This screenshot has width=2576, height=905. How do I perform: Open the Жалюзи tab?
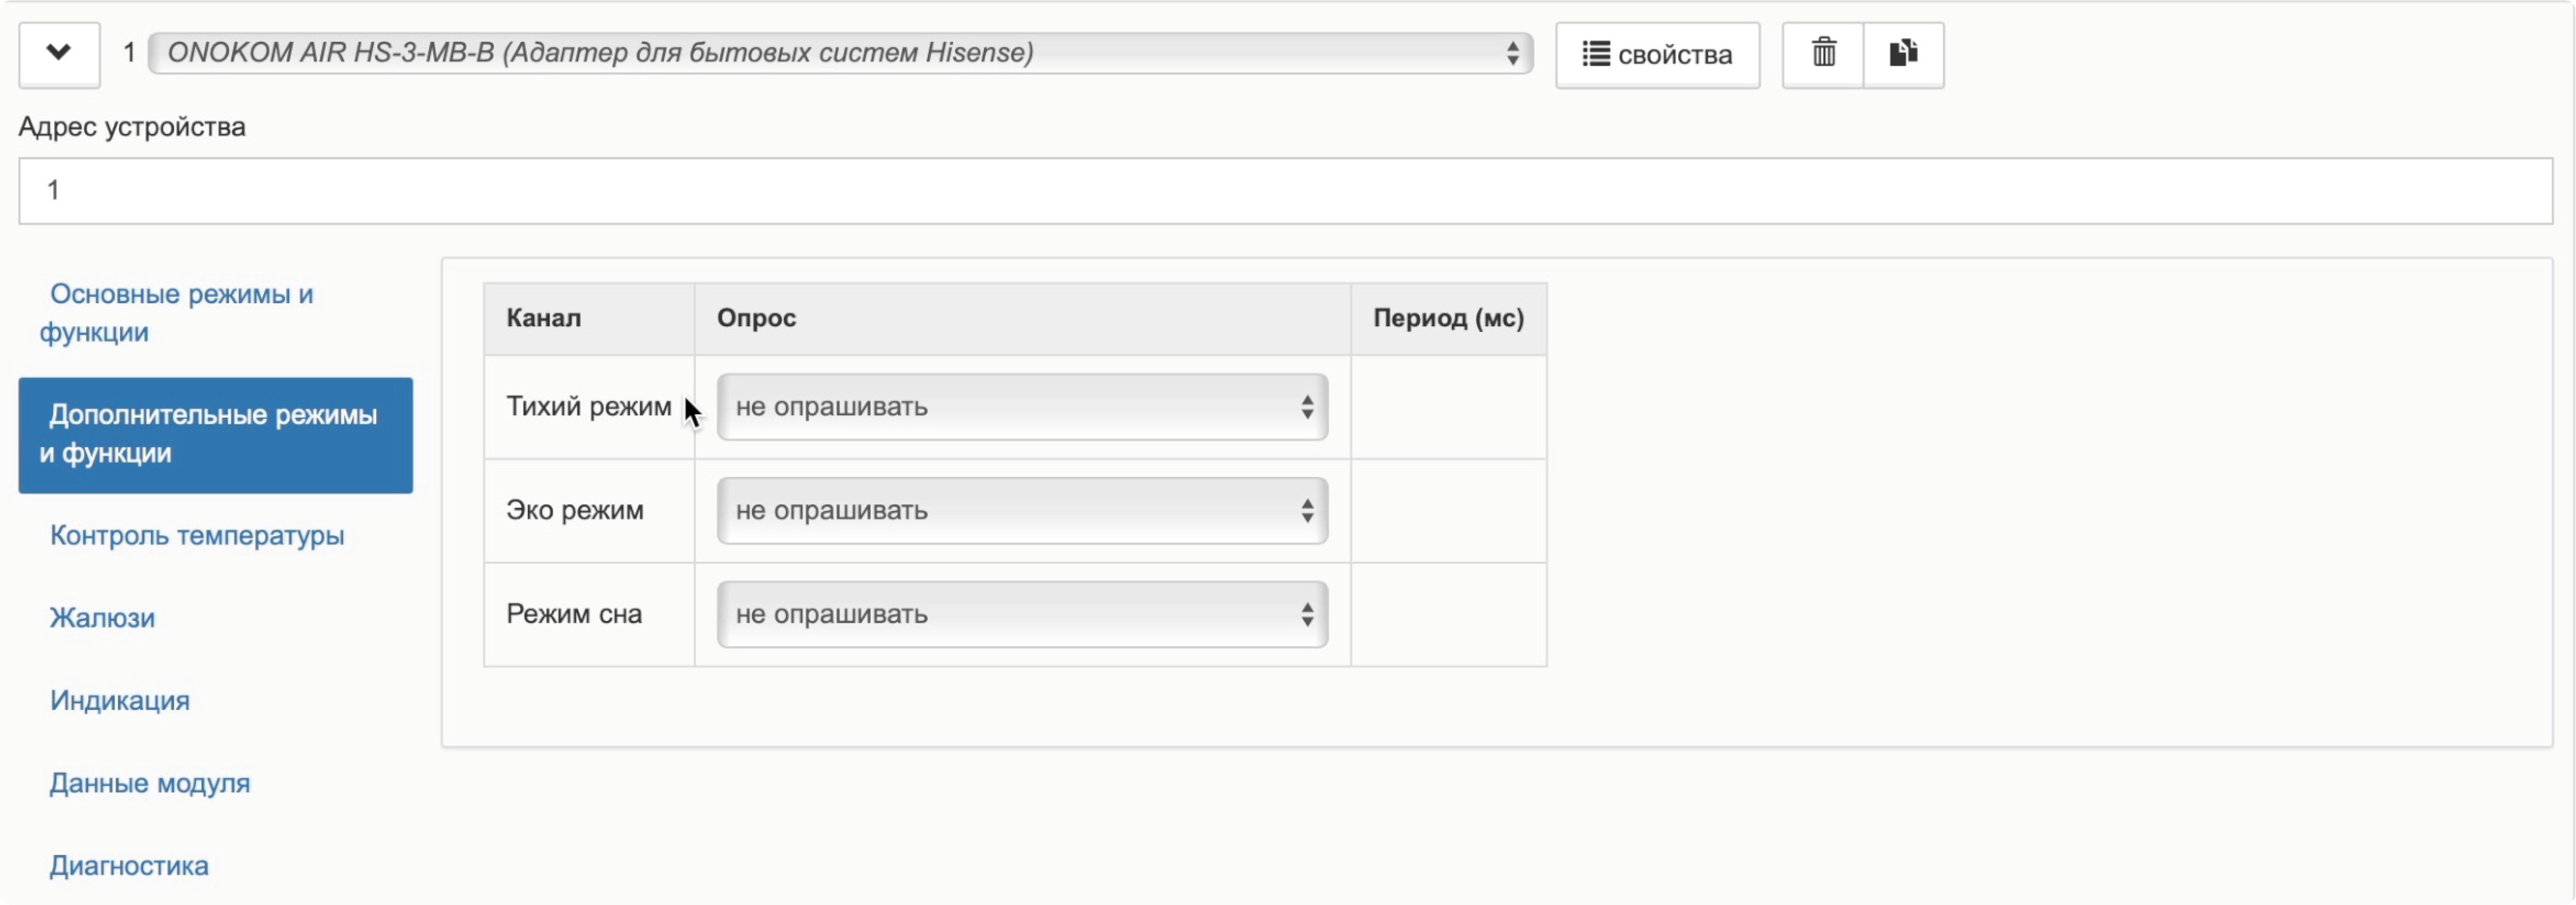click(102, 618)
